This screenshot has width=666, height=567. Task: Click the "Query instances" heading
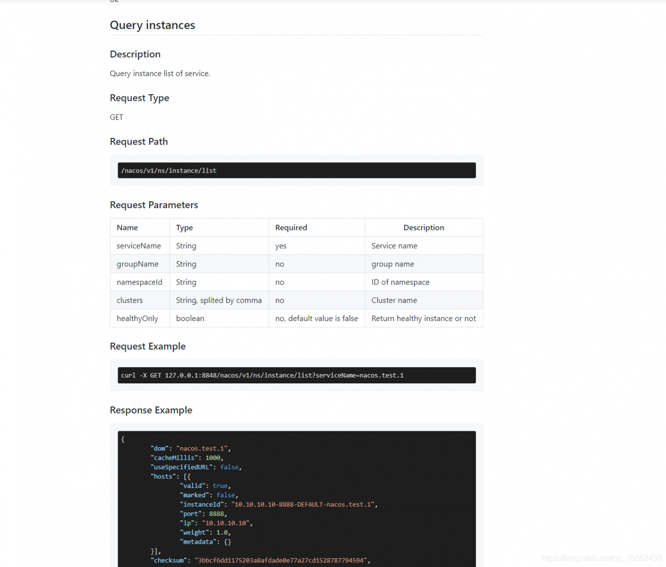tap(152, 25)
